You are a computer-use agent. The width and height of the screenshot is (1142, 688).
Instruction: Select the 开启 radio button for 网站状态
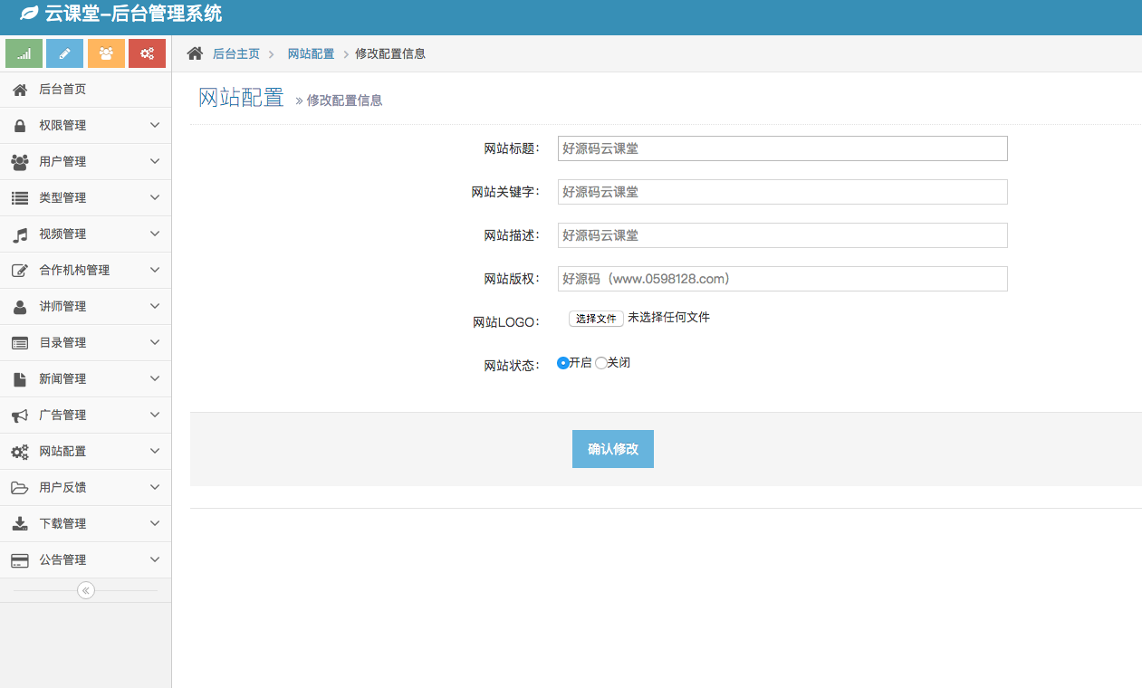coord(561,362)
